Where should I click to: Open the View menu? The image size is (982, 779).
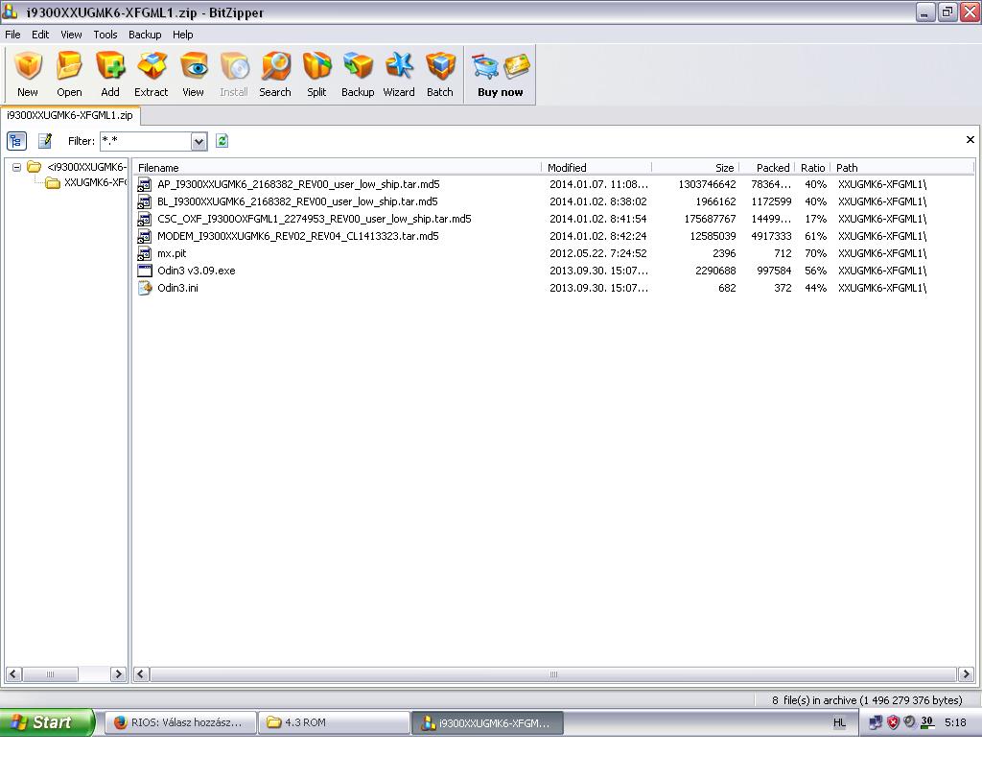point(71,35)
